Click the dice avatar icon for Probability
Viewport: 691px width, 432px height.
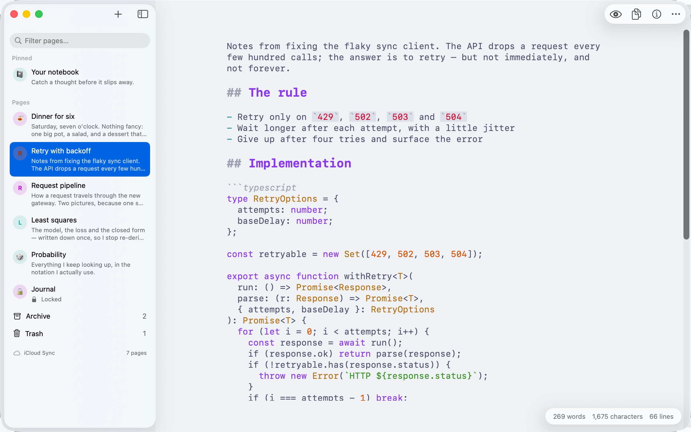[20, 257]
